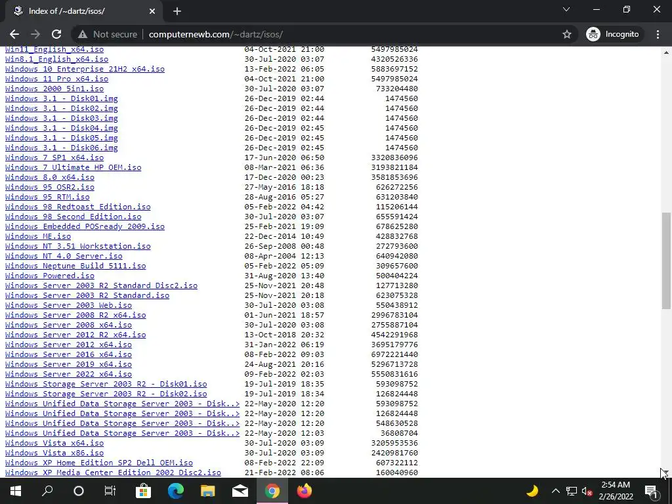Download Windows NT 4.0 Server.iso

pyautogui.click(x=64, y=257)
